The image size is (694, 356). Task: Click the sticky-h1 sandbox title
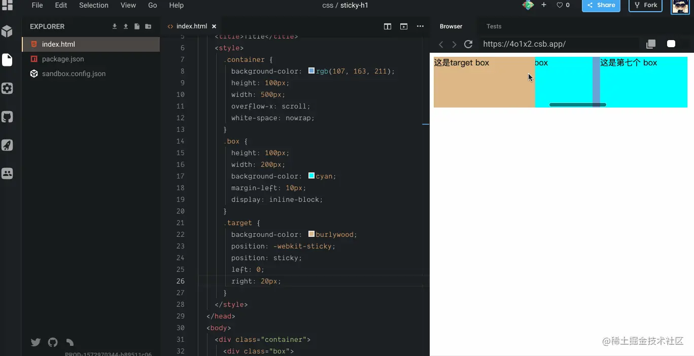point(354,5)
